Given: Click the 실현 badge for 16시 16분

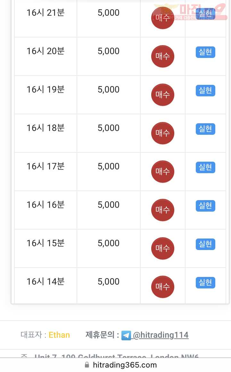Looking at the screenshot, I should (205, 206).
